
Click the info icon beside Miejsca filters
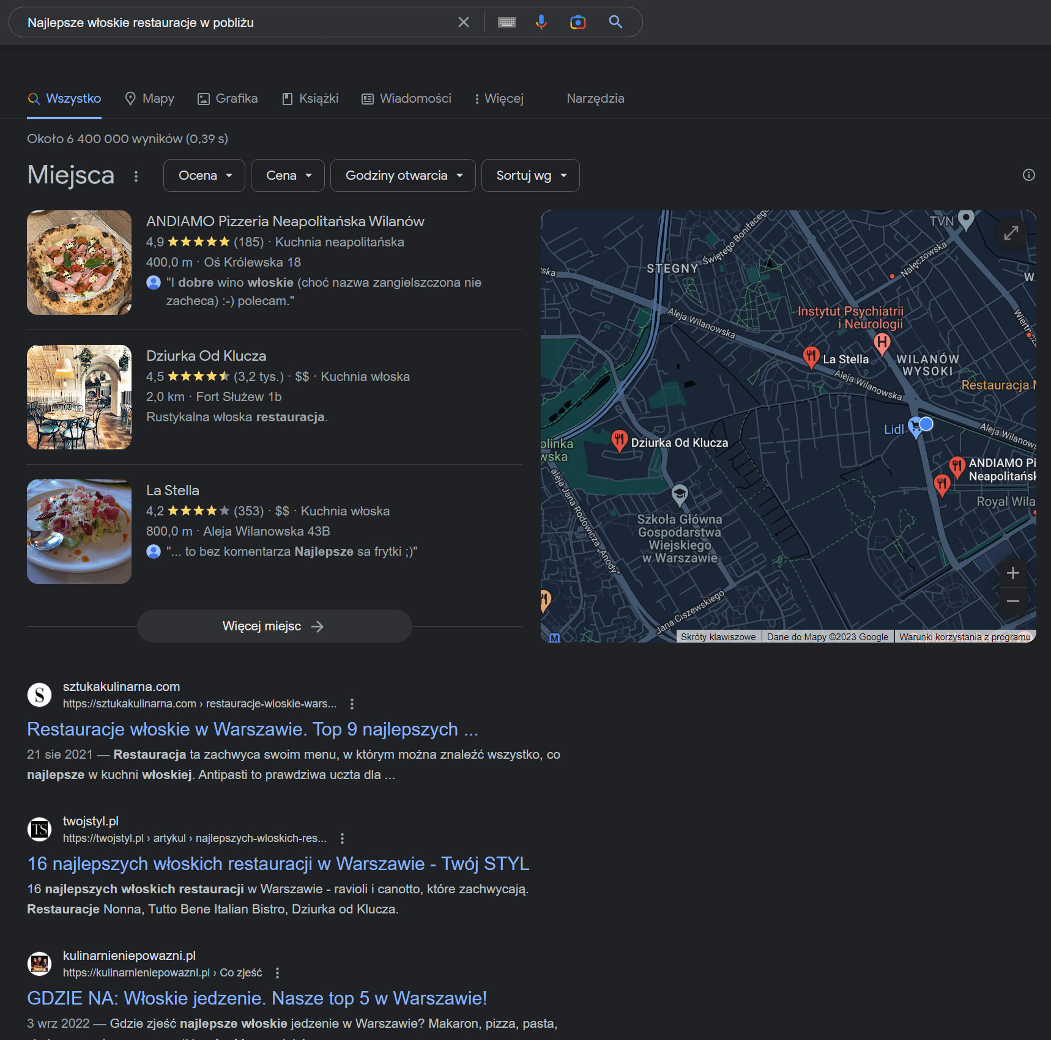click(x=1029, y=175)
